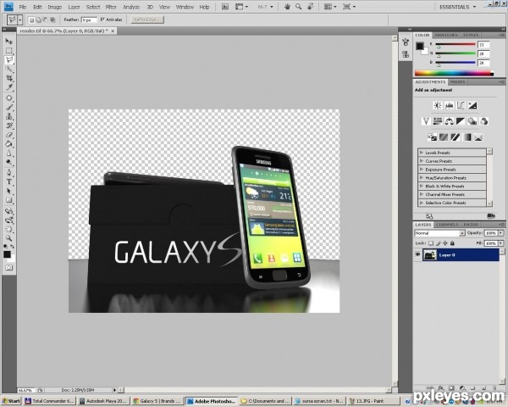Select the Move tool
Image resolution: width=508 pixels, height=407 pixels.
[x=8, y=42]
